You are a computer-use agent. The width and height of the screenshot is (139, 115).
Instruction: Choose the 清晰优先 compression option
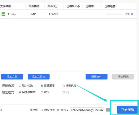[x=64, y=86]
